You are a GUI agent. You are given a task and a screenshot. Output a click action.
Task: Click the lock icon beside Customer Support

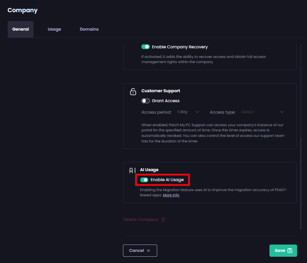point(133,91)
